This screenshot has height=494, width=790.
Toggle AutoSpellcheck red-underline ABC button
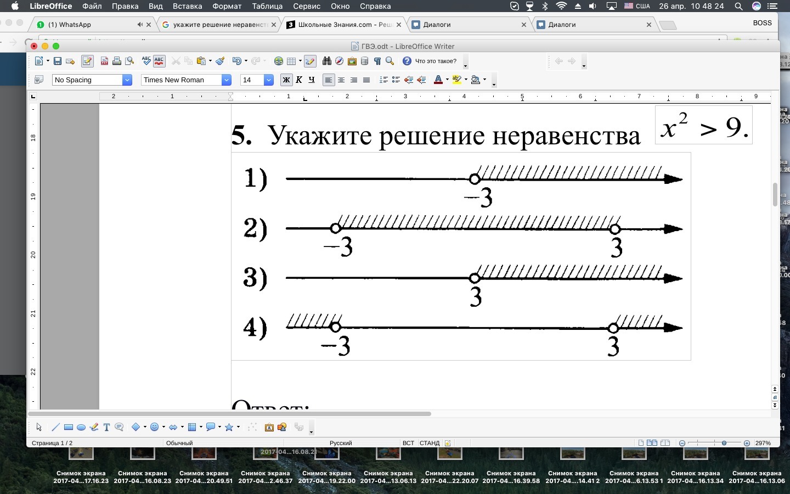(159, 61)
